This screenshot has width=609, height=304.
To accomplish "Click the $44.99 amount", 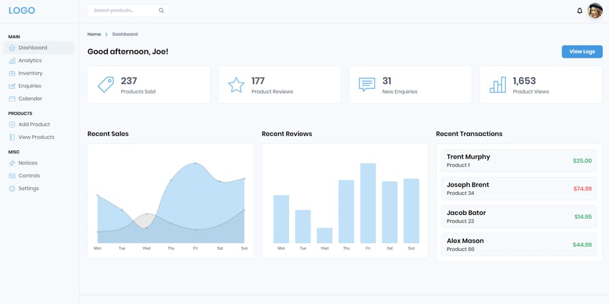I will click(582, 244).
